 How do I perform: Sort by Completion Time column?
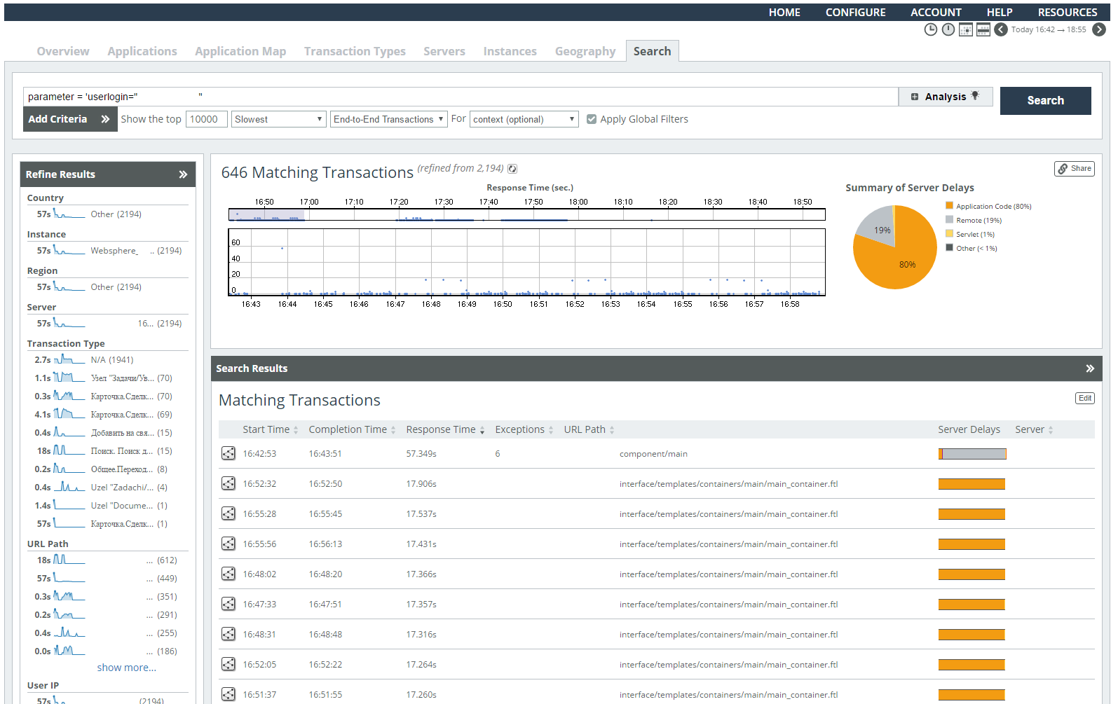coord(353,429)
